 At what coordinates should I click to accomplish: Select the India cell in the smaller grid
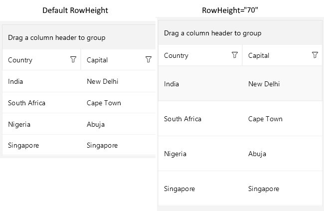[16, 81]
